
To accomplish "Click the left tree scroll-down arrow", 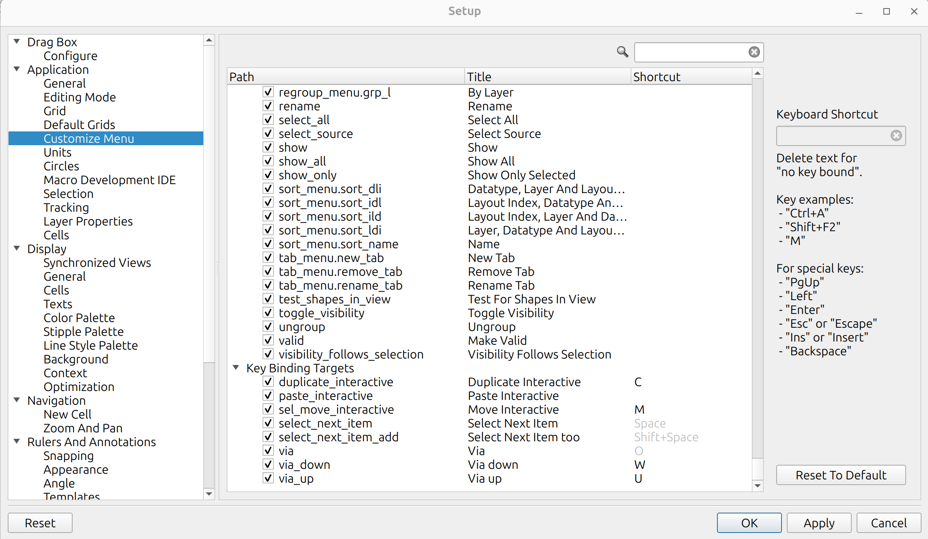I will [x=209, y=494].
